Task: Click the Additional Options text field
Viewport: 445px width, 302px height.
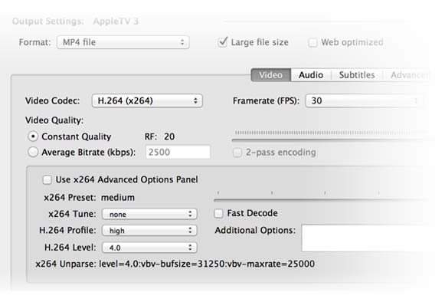Action: click(x=369, y=238)
